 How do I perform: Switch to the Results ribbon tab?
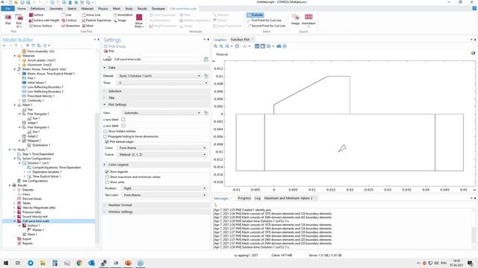point(142,8)
